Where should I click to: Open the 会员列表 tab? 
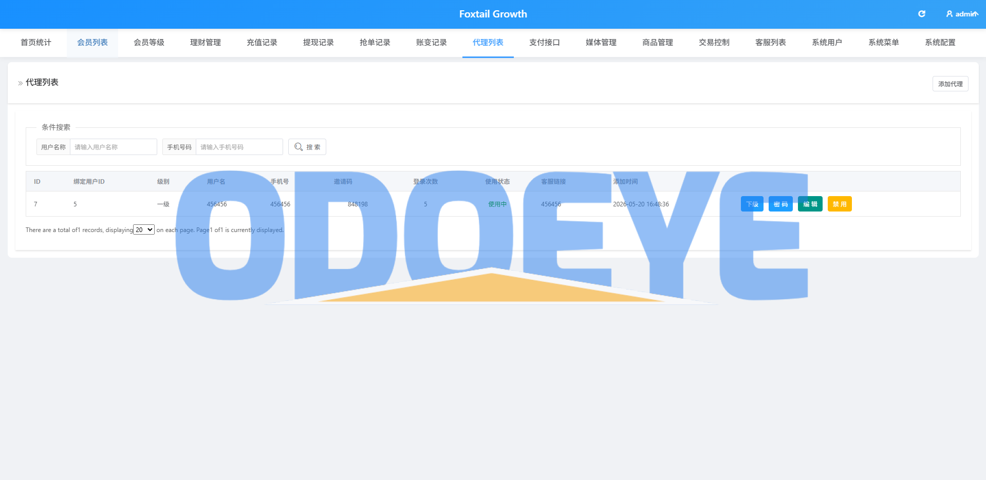click(x=92, y=43)
